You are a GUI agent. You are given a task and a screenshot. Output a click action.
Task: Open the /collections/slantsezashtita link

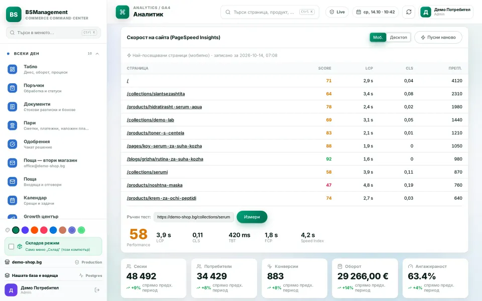pyautogui.click(x=156, y=94)
